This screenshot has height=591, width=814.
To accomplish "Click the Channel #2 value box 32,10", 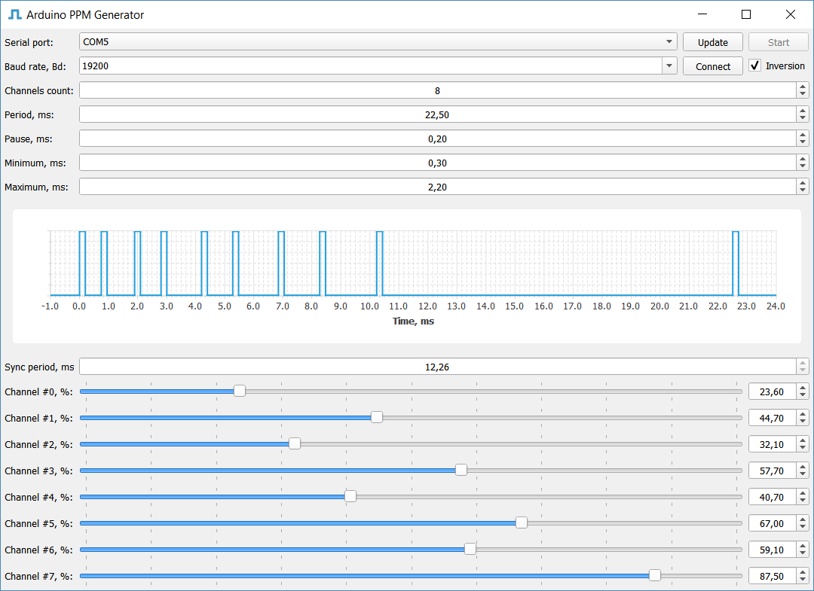I will coord(772,444).
